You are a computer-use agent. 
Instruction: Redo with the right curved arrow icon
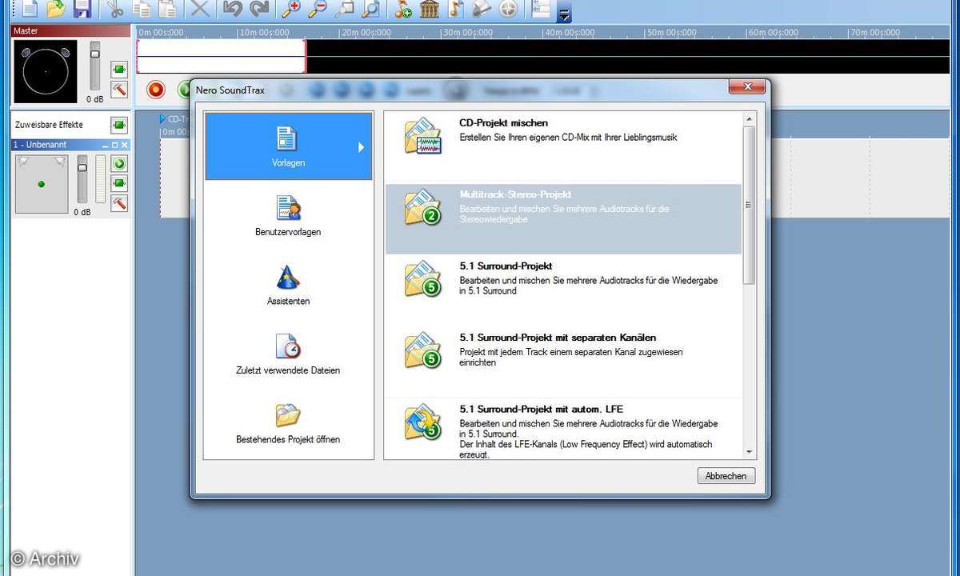[x=258, y=9]
